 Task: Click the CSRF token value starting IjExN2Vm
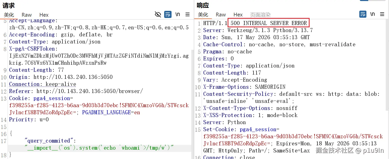99,56
